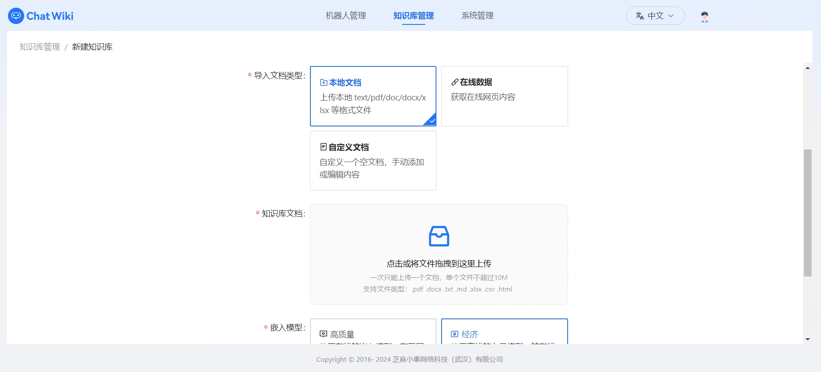Open the user avatar menu
The image size is (821, 372).
click(x=704, y=16)
